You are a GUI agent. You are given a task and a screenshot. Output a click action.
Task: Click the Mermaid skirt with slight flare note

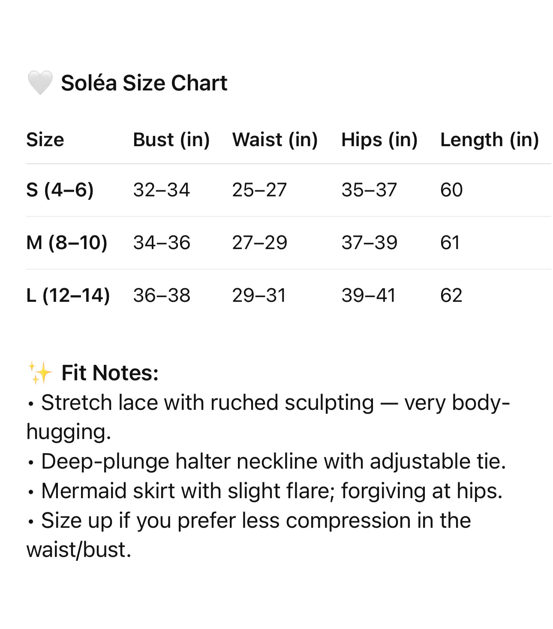click(271, 491)
